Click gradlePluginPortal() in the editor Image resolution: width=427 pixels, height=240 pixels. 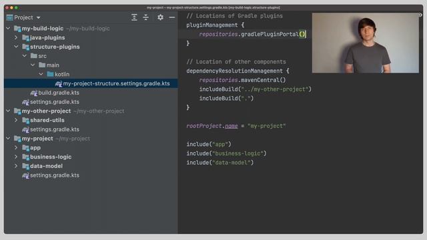pyautogui.click(x=273, y=34)
